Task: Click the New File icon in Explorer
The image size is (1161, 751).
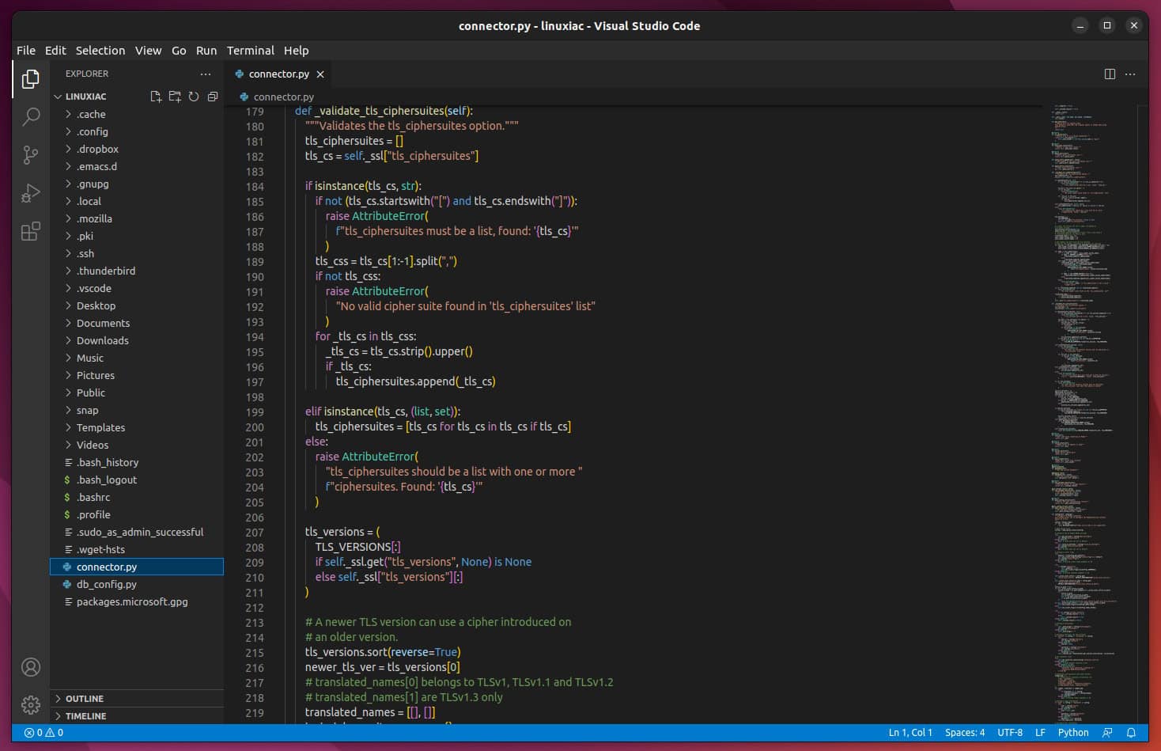Action: point(155,96)
